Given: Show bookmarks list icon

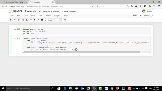Looking at the screenshot, I should [132, 6].
